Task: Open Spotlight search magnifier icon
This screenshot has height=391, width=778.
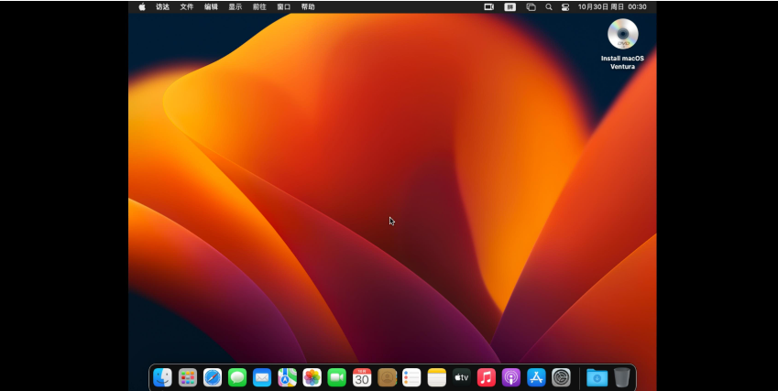Action: [x=549, y=6]
